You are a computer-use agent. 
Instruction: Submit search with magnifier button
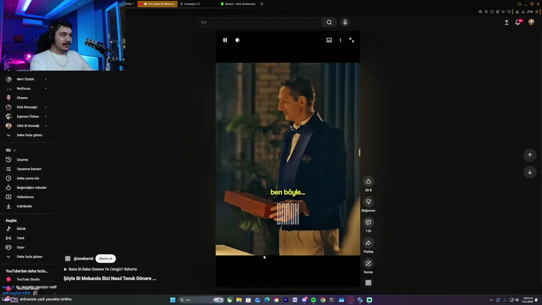click(x=329, y=22)
